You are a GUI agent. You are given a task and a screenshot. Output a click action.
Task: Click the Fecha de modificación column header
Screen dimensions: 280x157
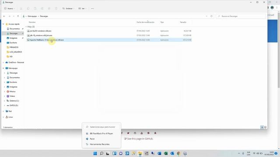click(146, 22)
